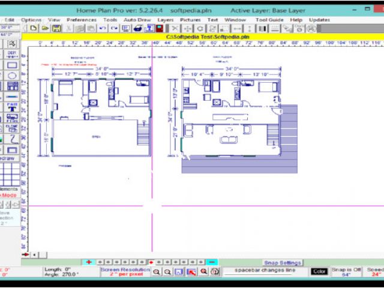Select the rectangle drawing tool
The width and height of the screenshot is (384, 288).
[x=12, y=64]
